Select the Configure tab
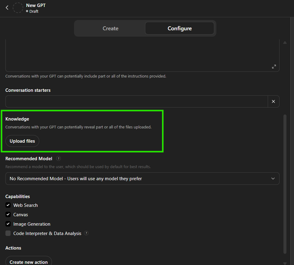The height and width of the screenshot is (265, 294). coord(179,28)
